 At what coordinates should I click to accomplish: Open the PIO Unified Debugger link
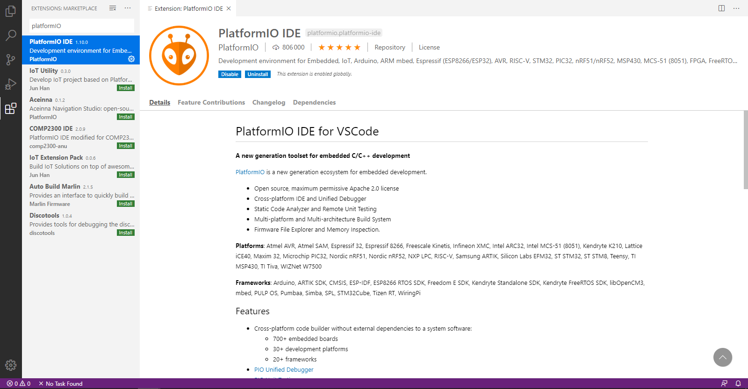[x=284, y=369]
